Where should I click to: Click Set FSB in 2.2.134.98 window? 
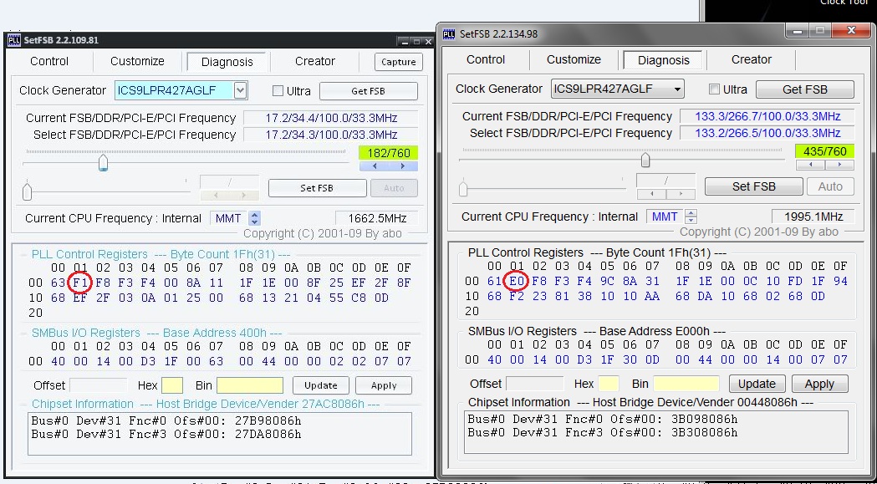753,186
